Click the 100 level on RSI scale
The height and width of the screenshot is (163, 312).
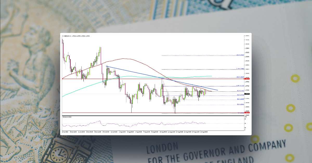coord(246,117)
